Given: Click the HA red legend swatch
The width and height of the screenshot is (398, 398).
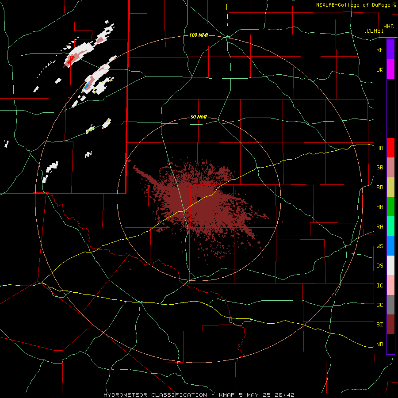Looking at the screenshot, I should point(390,148).
